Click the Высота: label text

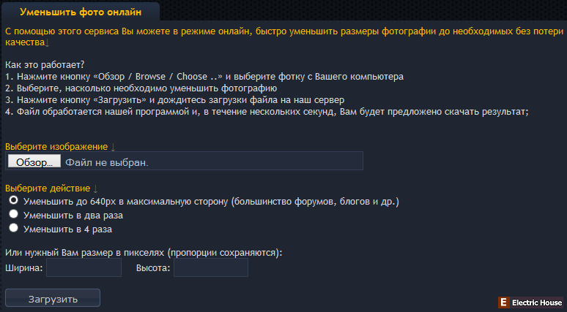pyautogui.click(x=153, y=268)
